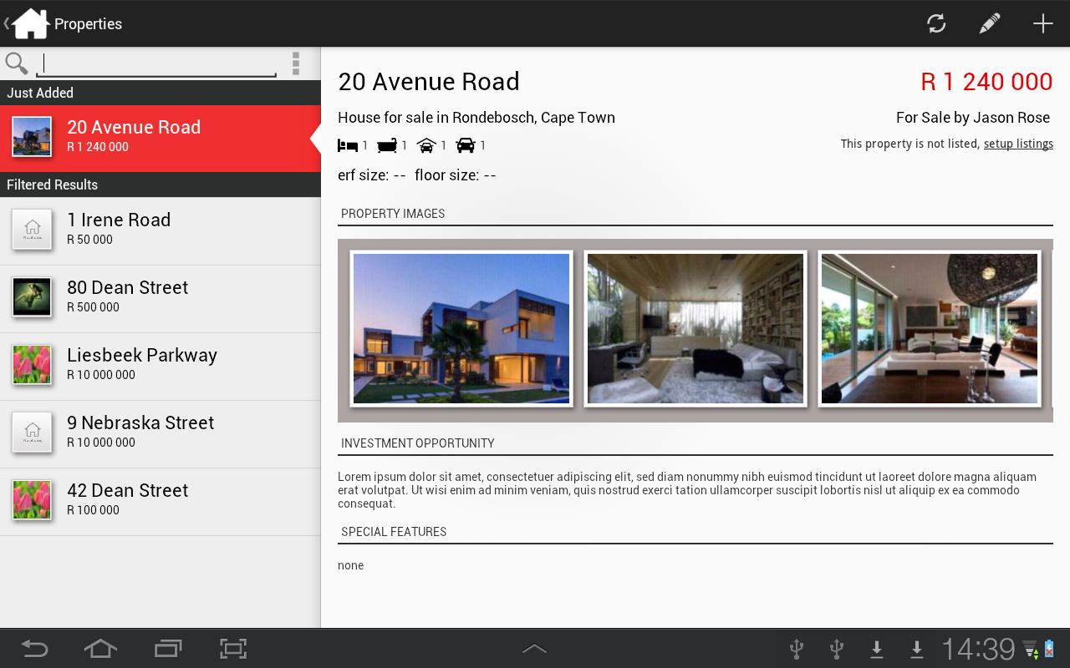Open the 42 Dean Street listing
This screenshot has height=668, width=1070.
point(160,502)
